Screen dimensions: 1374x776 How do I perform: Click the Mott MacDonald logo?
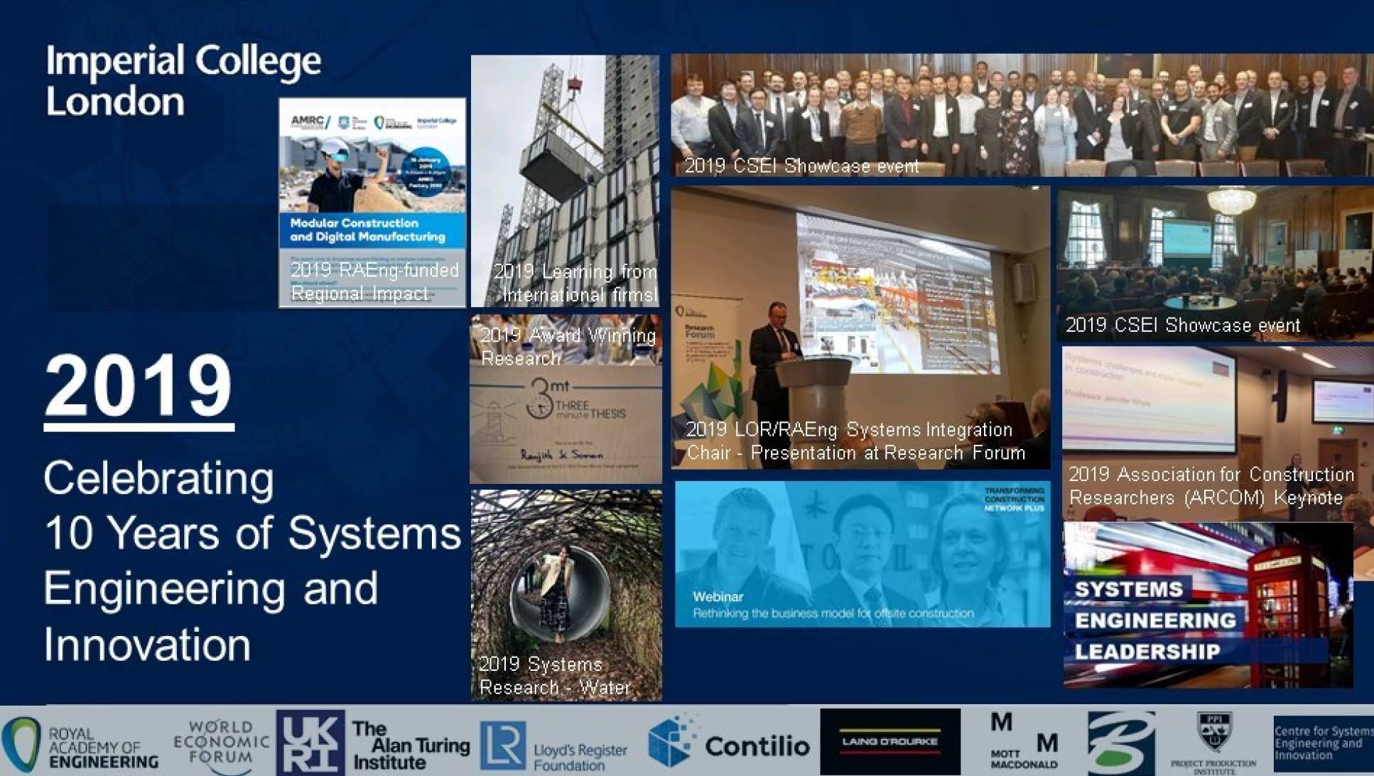[x=1023, y=742]
